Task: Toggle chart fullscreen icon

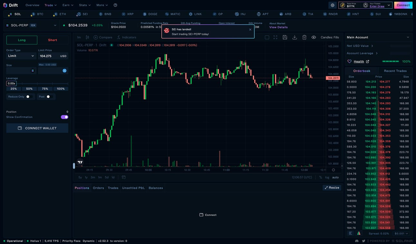Action: (275, 37)
